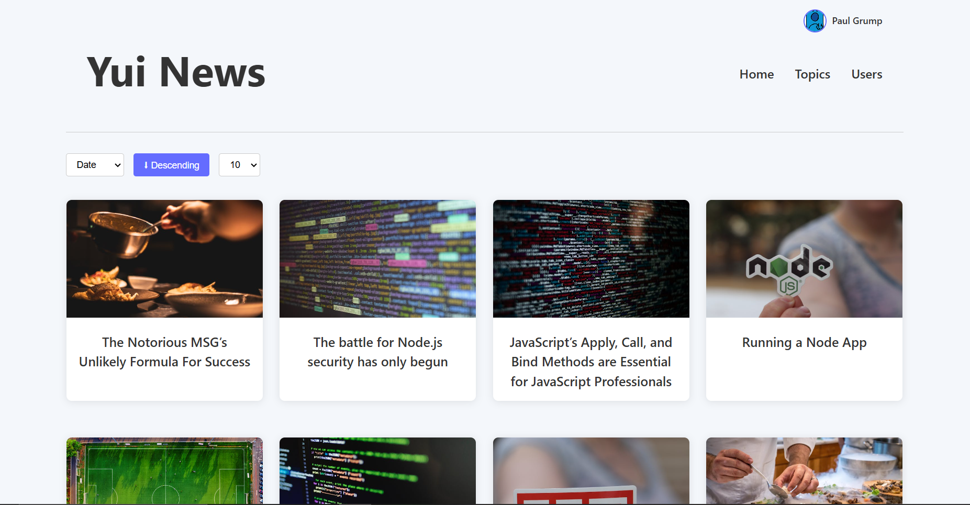Viewport: 970px width, 505px height.
Task: Open the football pitch aerial image card
Action: 164,471
